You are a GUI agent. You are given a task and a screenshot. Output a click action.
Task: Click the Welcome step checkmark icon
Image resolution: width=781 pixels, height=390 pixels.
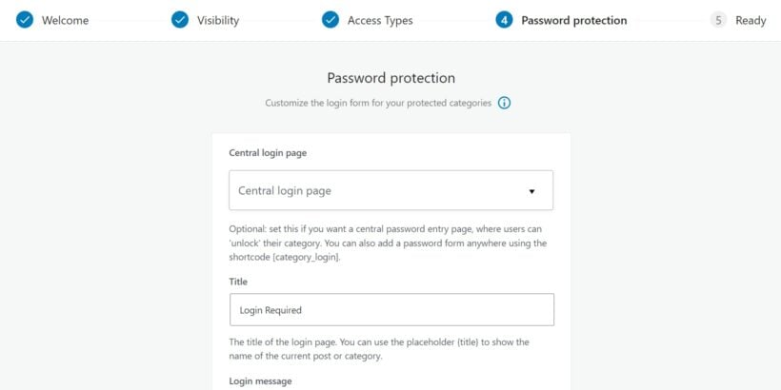[x=25, y=20]
